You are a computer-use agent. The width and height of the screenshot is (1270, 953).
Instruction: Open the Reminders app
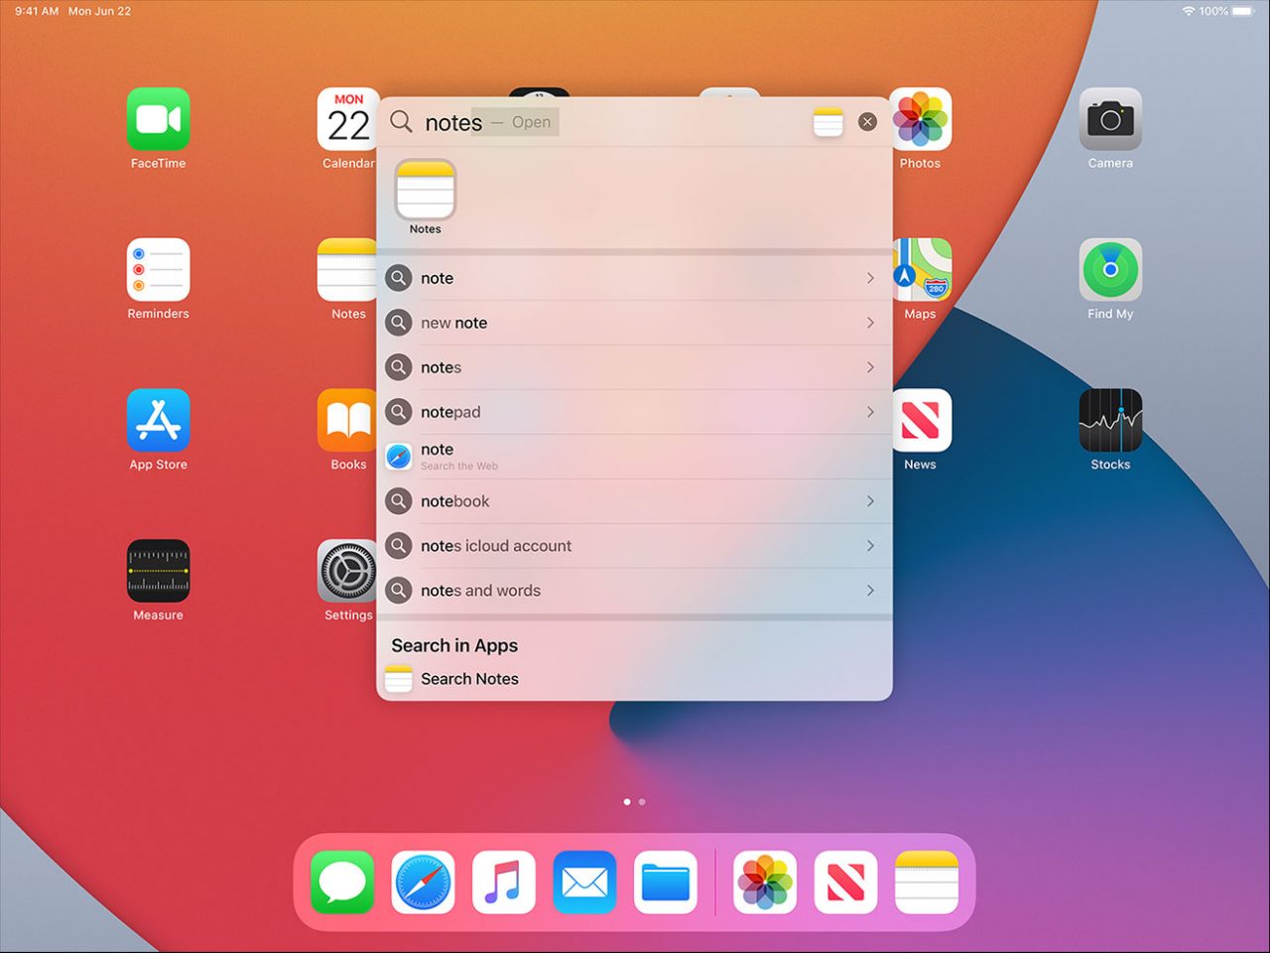click(158, 269)
